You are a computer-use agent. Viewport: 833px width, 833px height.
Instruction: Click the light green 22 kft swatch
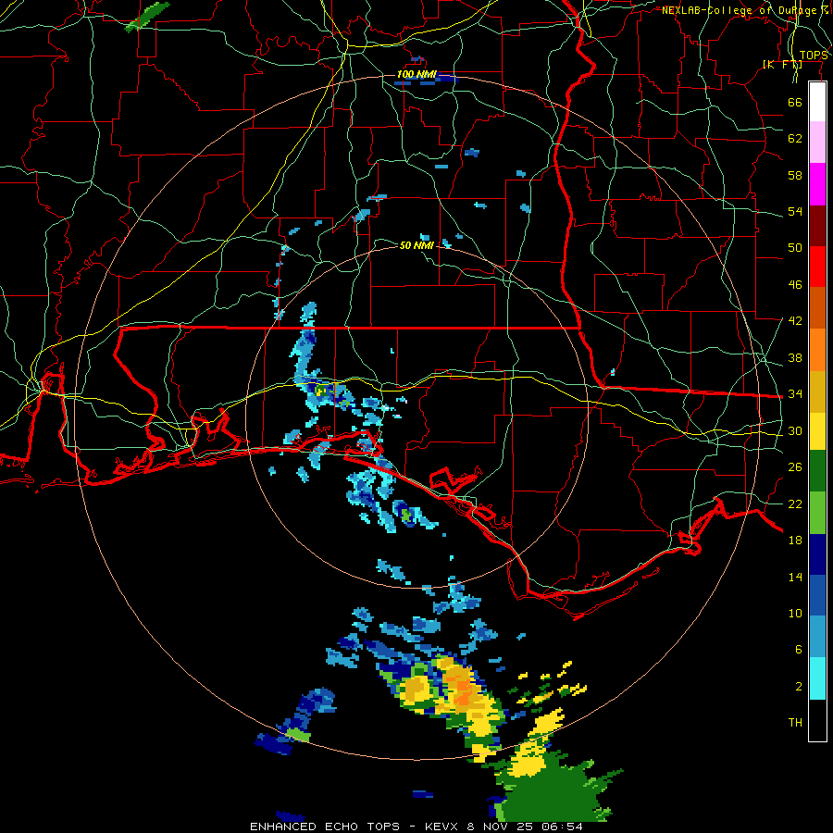817,513
